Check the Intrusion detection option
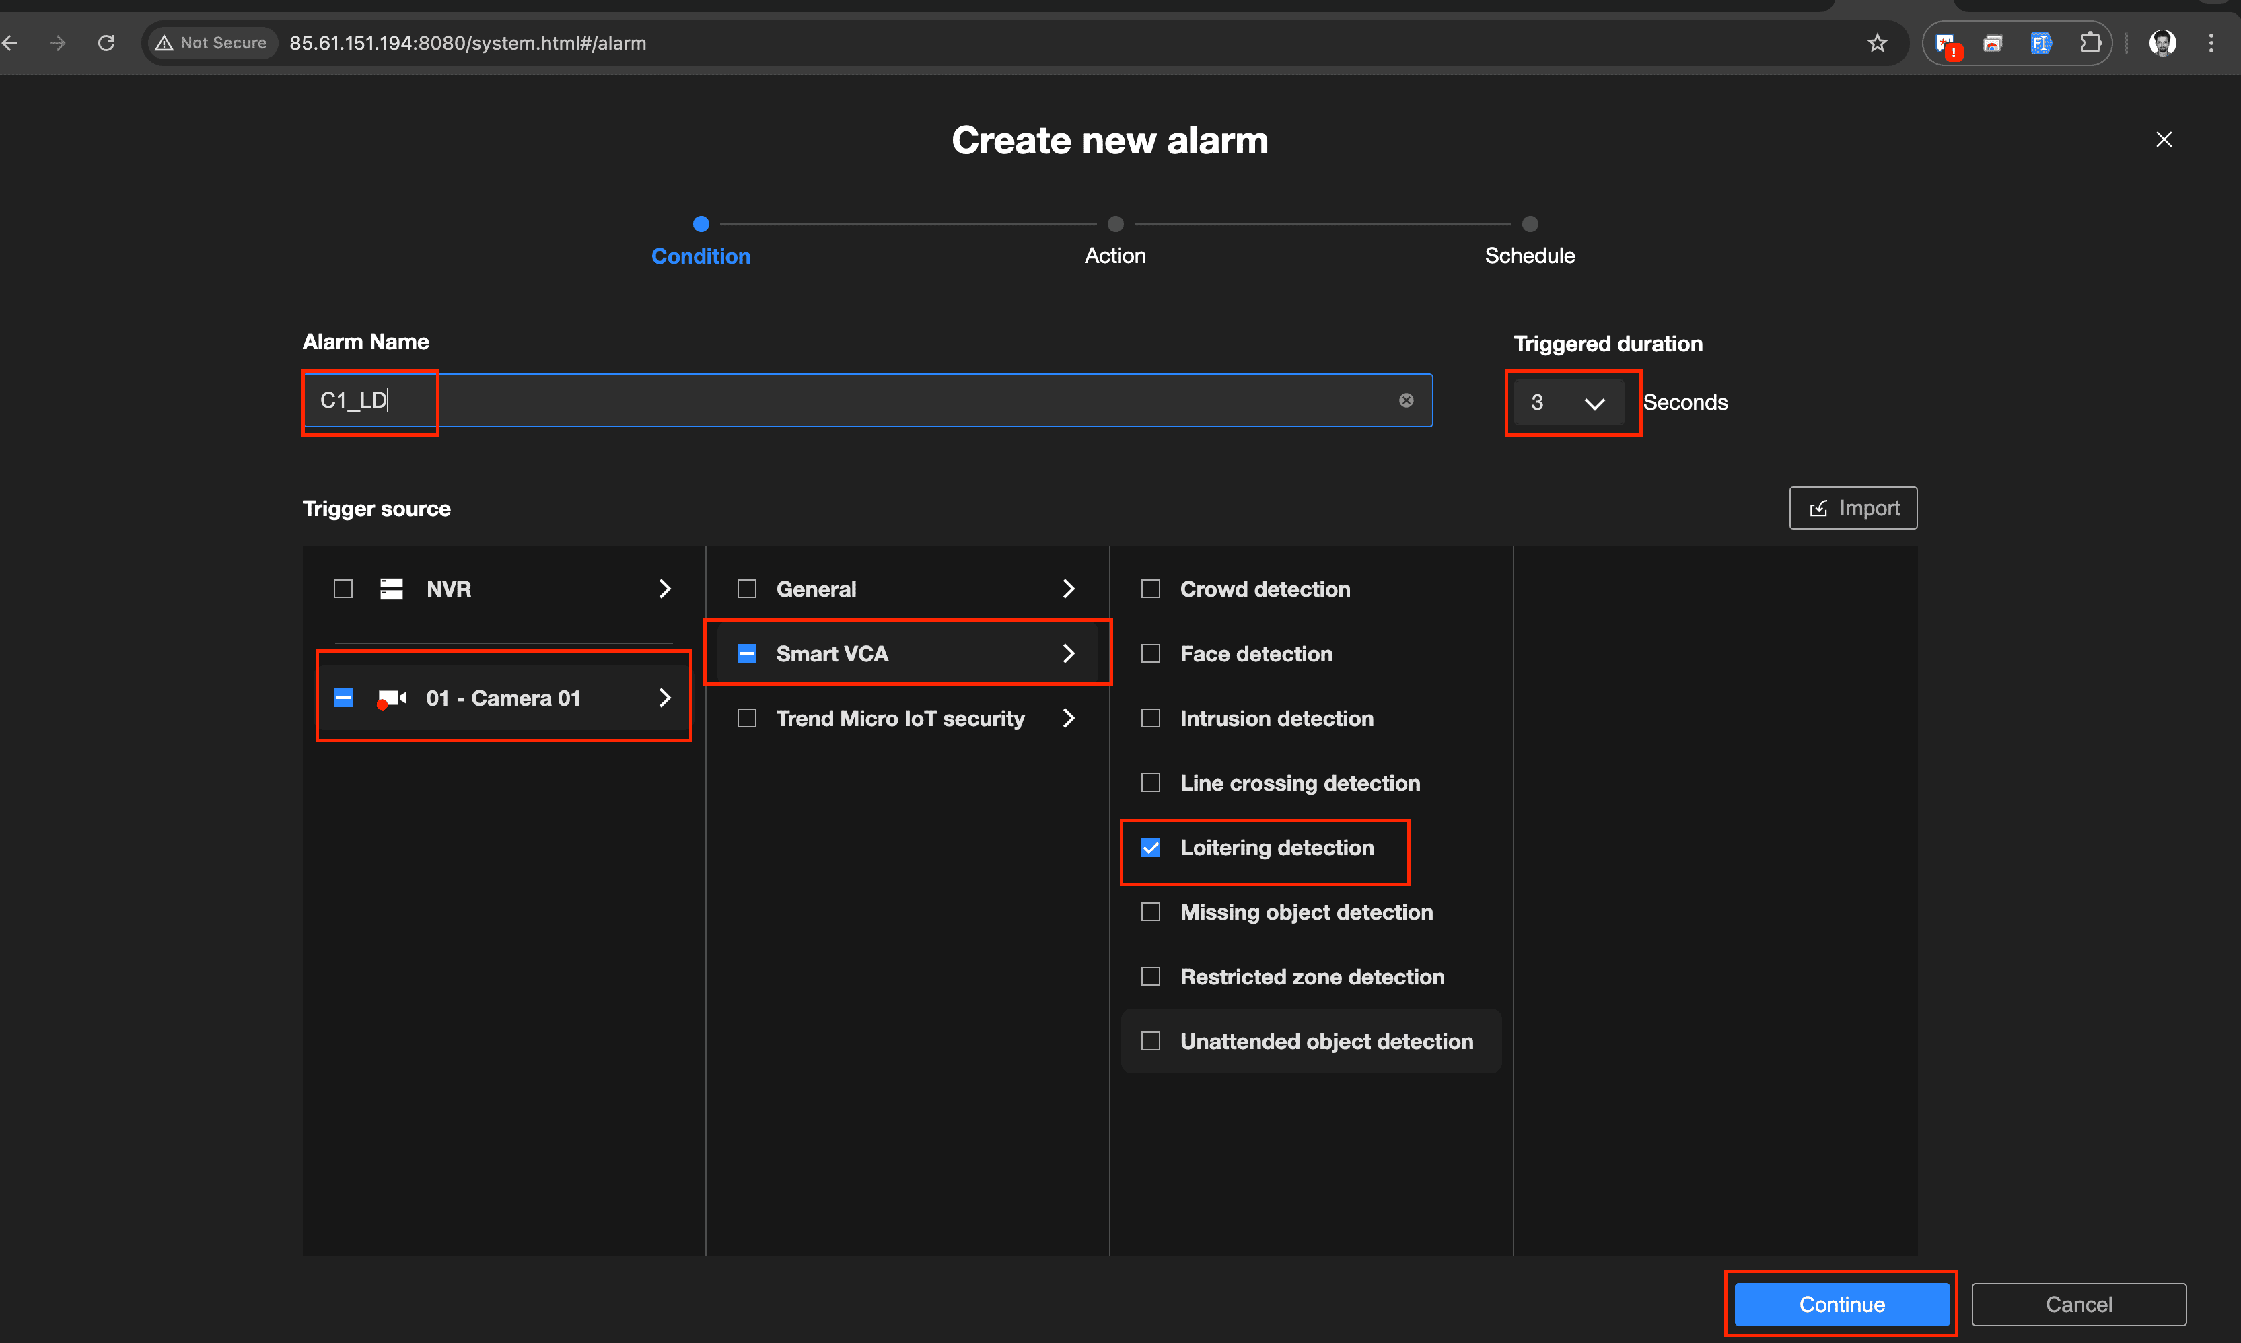 [1150, 719]
